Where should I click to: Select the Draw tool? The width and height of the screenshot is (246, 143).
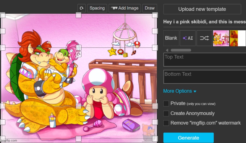[x=149, y=8]
